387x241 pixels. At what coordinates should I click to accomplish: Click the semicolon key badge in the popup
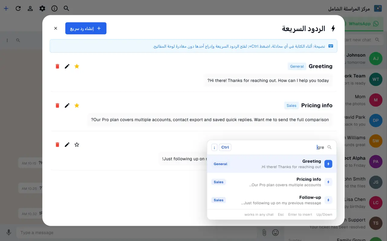(x=214, y=147)
